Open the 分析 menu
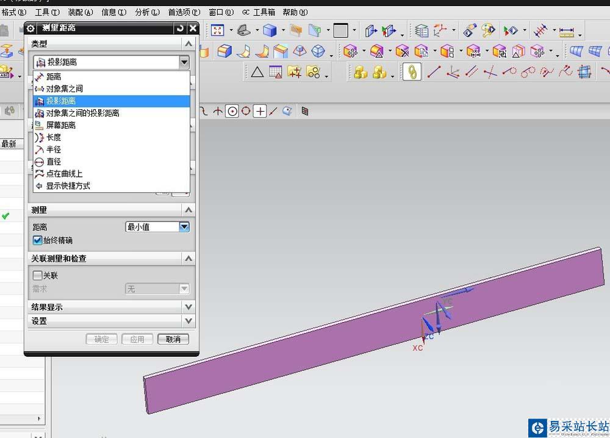The image size is (610, 438). [147, 12]
